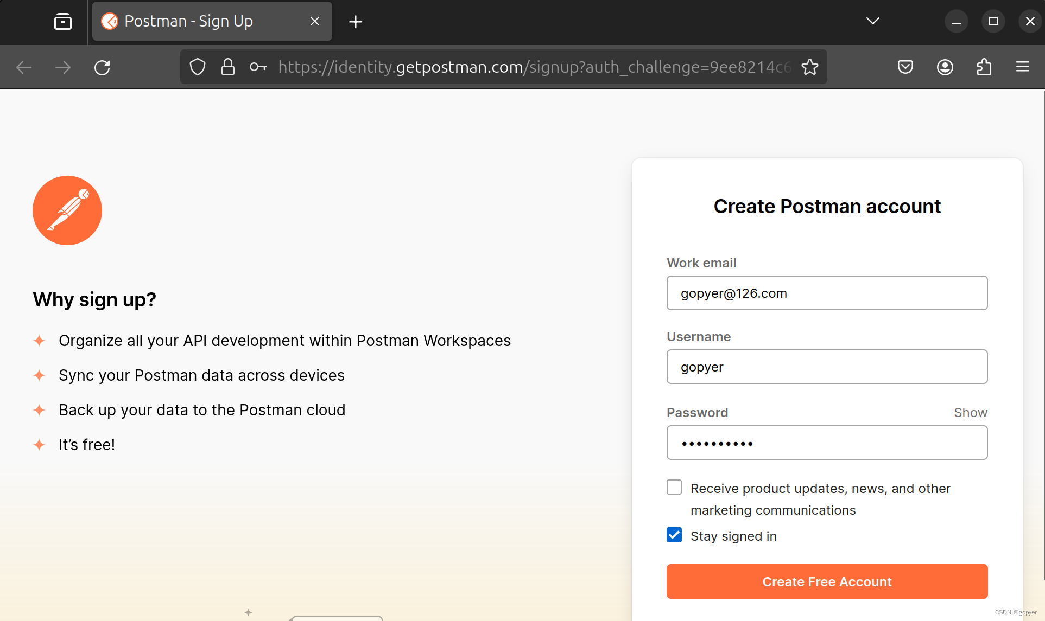Enable Receive product updates checkbox
Screen dimensions: 1045x621
[x=673, y=488]
